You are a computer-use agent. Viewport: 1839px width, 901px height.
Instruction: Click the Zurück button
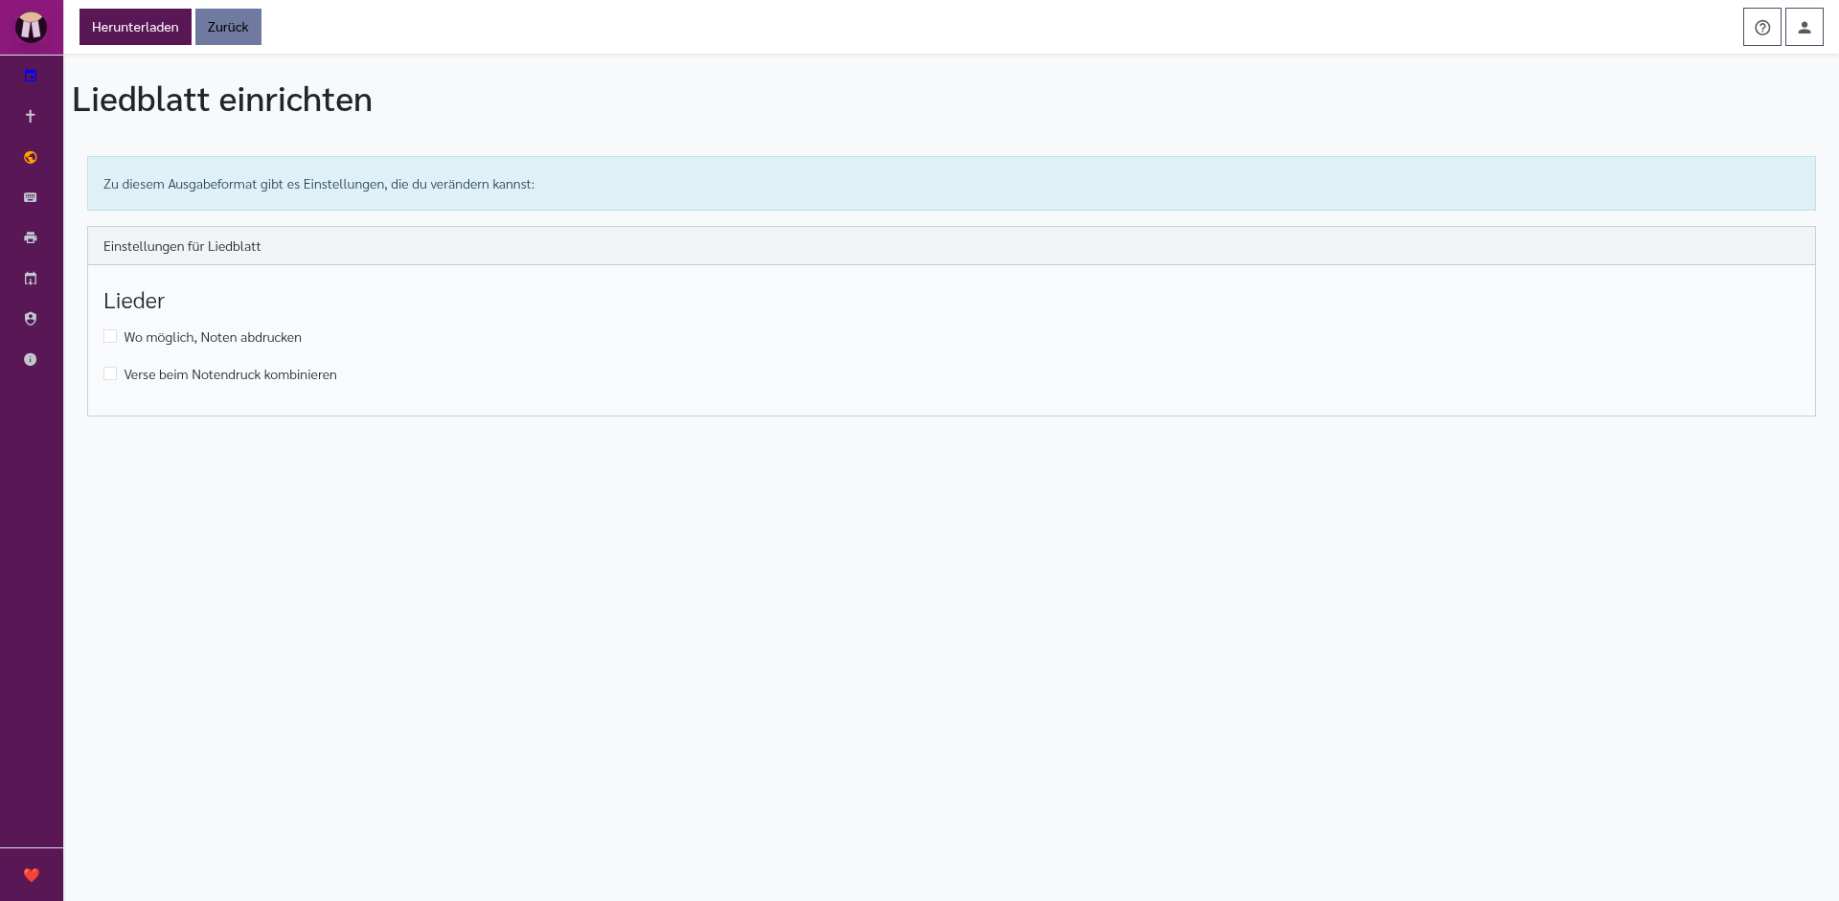click(x=228, y=27)
